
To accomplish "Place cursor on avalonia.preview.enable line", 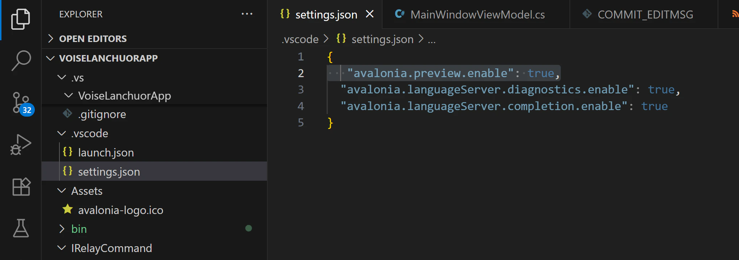I will click(x=443, y=73).
